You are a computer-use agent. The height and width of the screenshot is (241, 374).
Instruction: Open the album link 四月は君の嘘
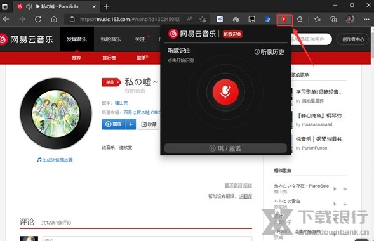click(x=142, y=112)
